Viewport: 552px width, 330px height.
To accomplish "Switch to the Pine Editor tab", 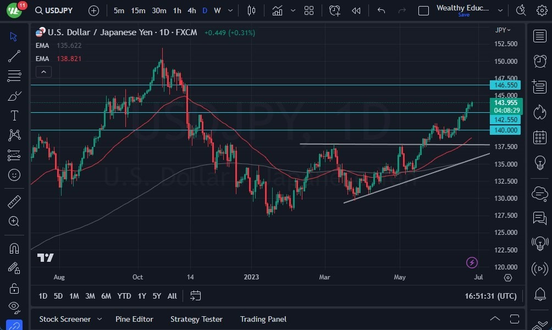I will click(134, 319).
